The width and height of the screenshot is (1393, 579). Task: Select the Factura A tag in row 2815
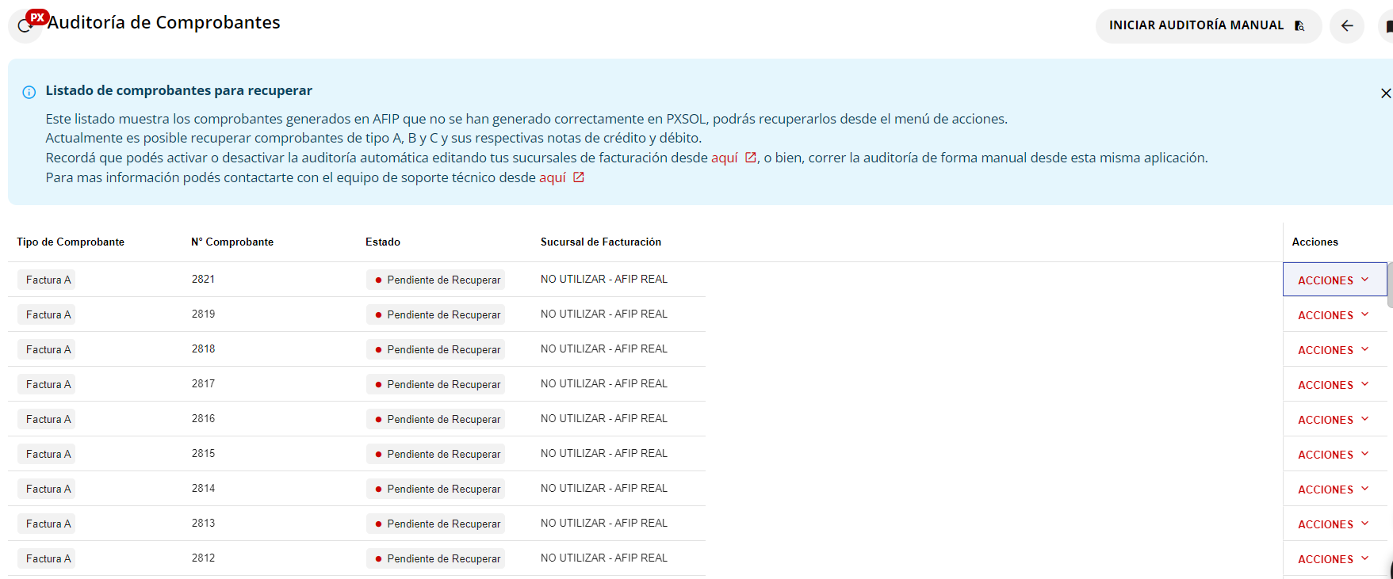(x=47, y=455)
